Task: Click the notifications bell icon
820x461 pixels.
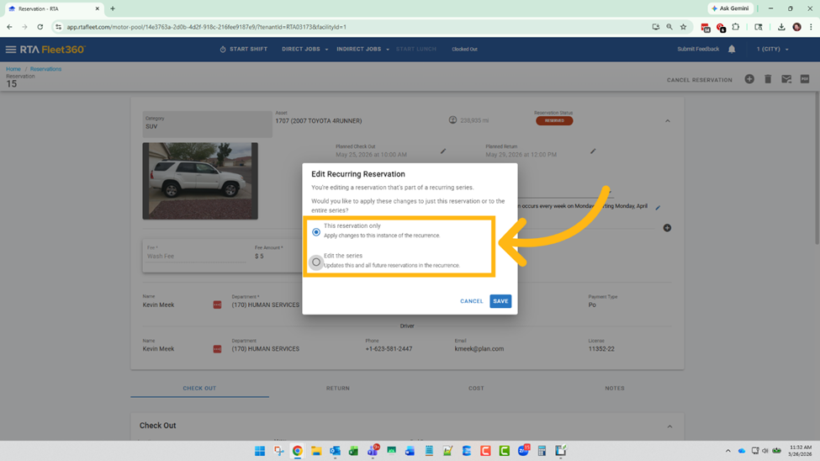Action: (x=732, y=50)
